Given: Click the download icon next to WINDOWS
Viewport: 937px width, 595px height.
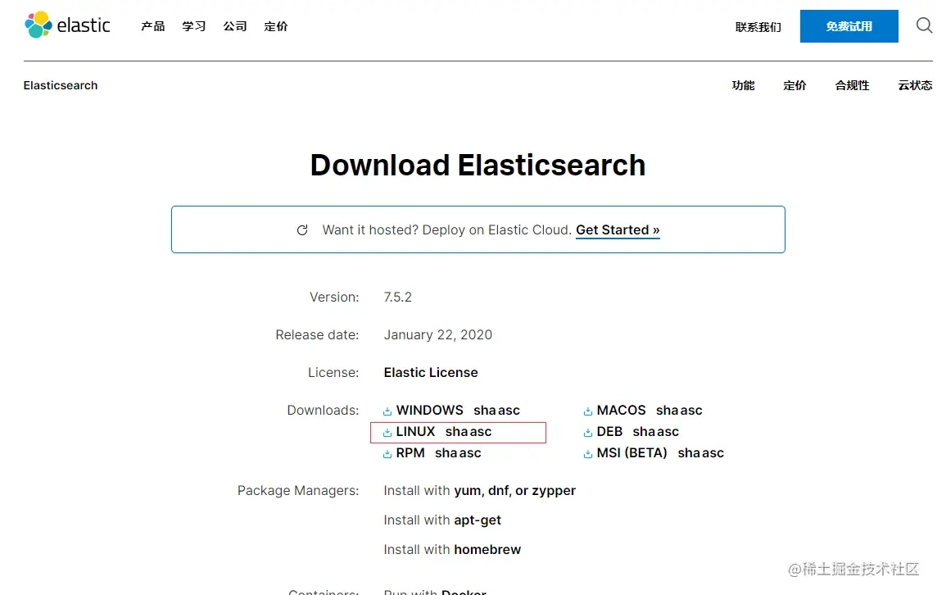Looking at the screenshot, I should point(387,411).
